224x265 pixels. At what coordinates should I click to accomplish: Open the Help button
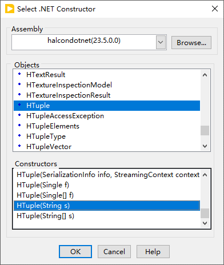pyautogui.click(x=153, y=252)
